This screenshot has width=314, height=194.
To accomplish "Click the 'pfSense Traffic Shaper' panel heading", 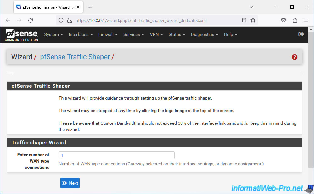I will (41, 86).
